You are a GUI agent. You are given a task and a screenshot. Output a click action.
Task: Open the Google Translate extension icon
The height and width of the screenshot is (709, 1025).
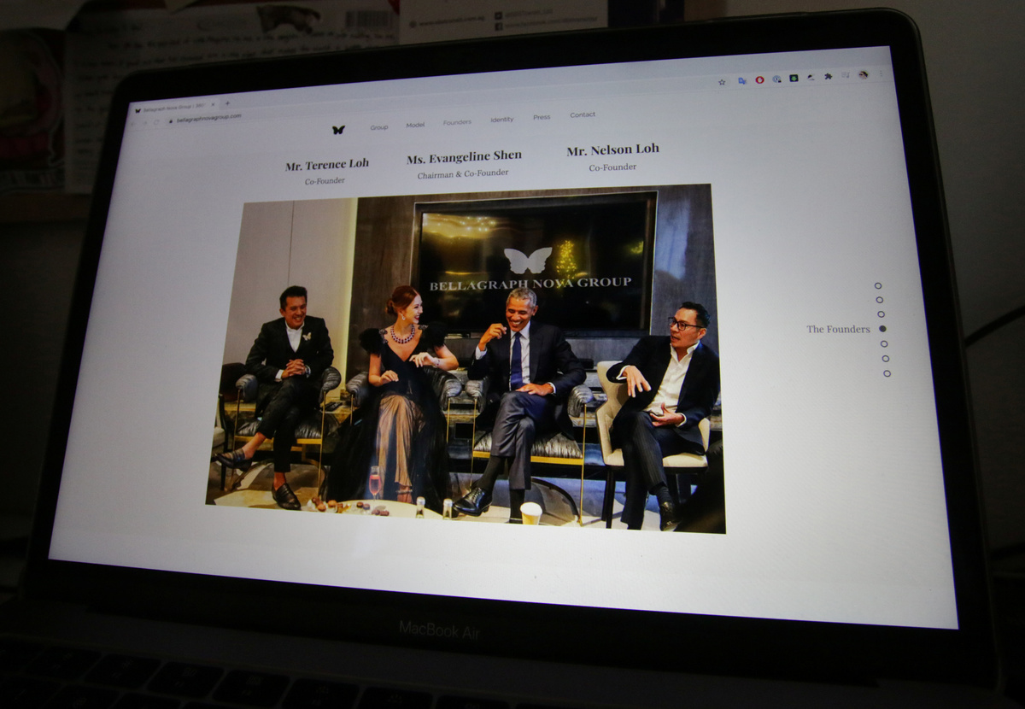[741, 81]
